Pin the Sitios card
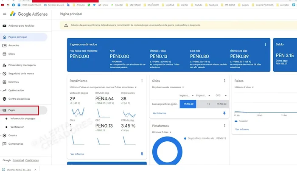Screen dimensions: 297x171 pos(224,113)
